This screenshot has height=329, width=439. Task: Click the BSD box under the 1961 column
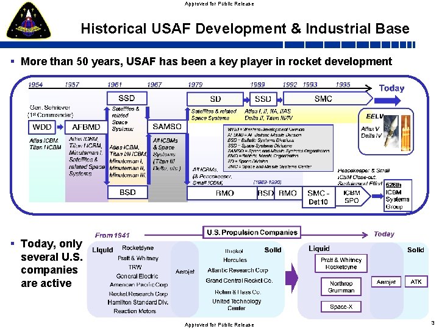click(x=127, y=193)
